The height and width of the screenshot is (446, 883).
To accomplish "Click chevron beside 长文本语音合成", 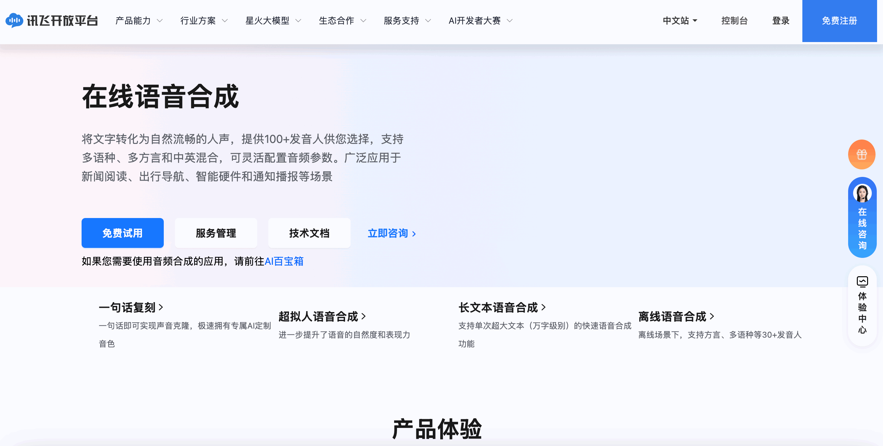I will coord(543,307).
